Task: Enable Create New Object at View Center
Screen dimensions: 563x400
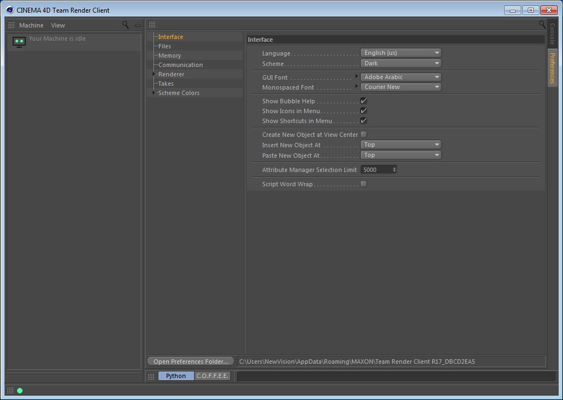Action: pos(364,135)
